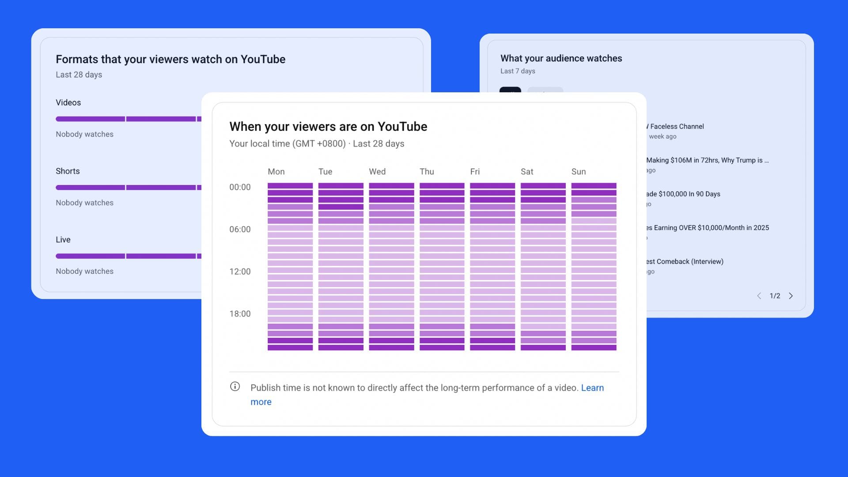Open the Faceless Channel video
Screen dimensions: 848x477
[x=677, y=126]
